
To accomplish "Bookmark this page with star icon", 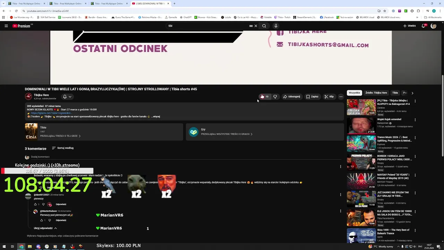I will pyautogui.click(x=384, y=11).
